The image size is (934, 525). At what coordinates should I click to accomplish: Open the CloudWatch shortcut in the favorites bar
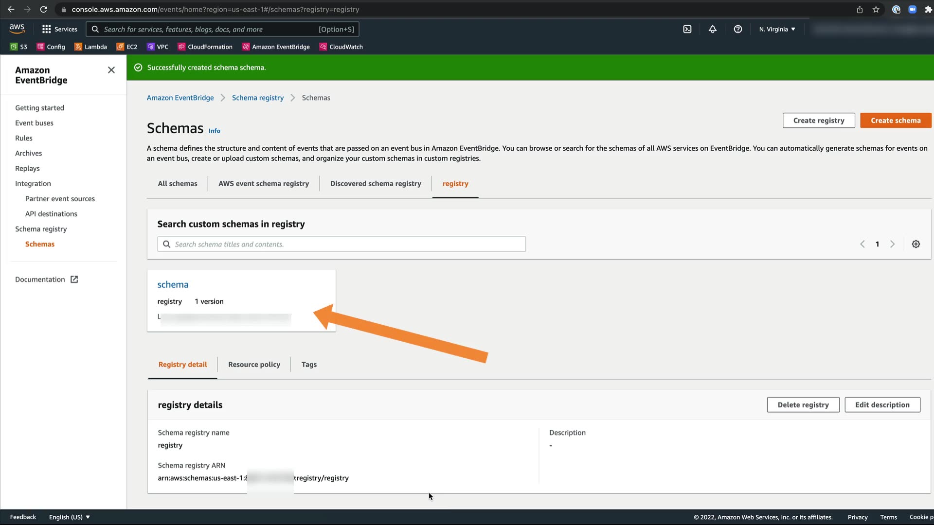(x=341, y=47)
